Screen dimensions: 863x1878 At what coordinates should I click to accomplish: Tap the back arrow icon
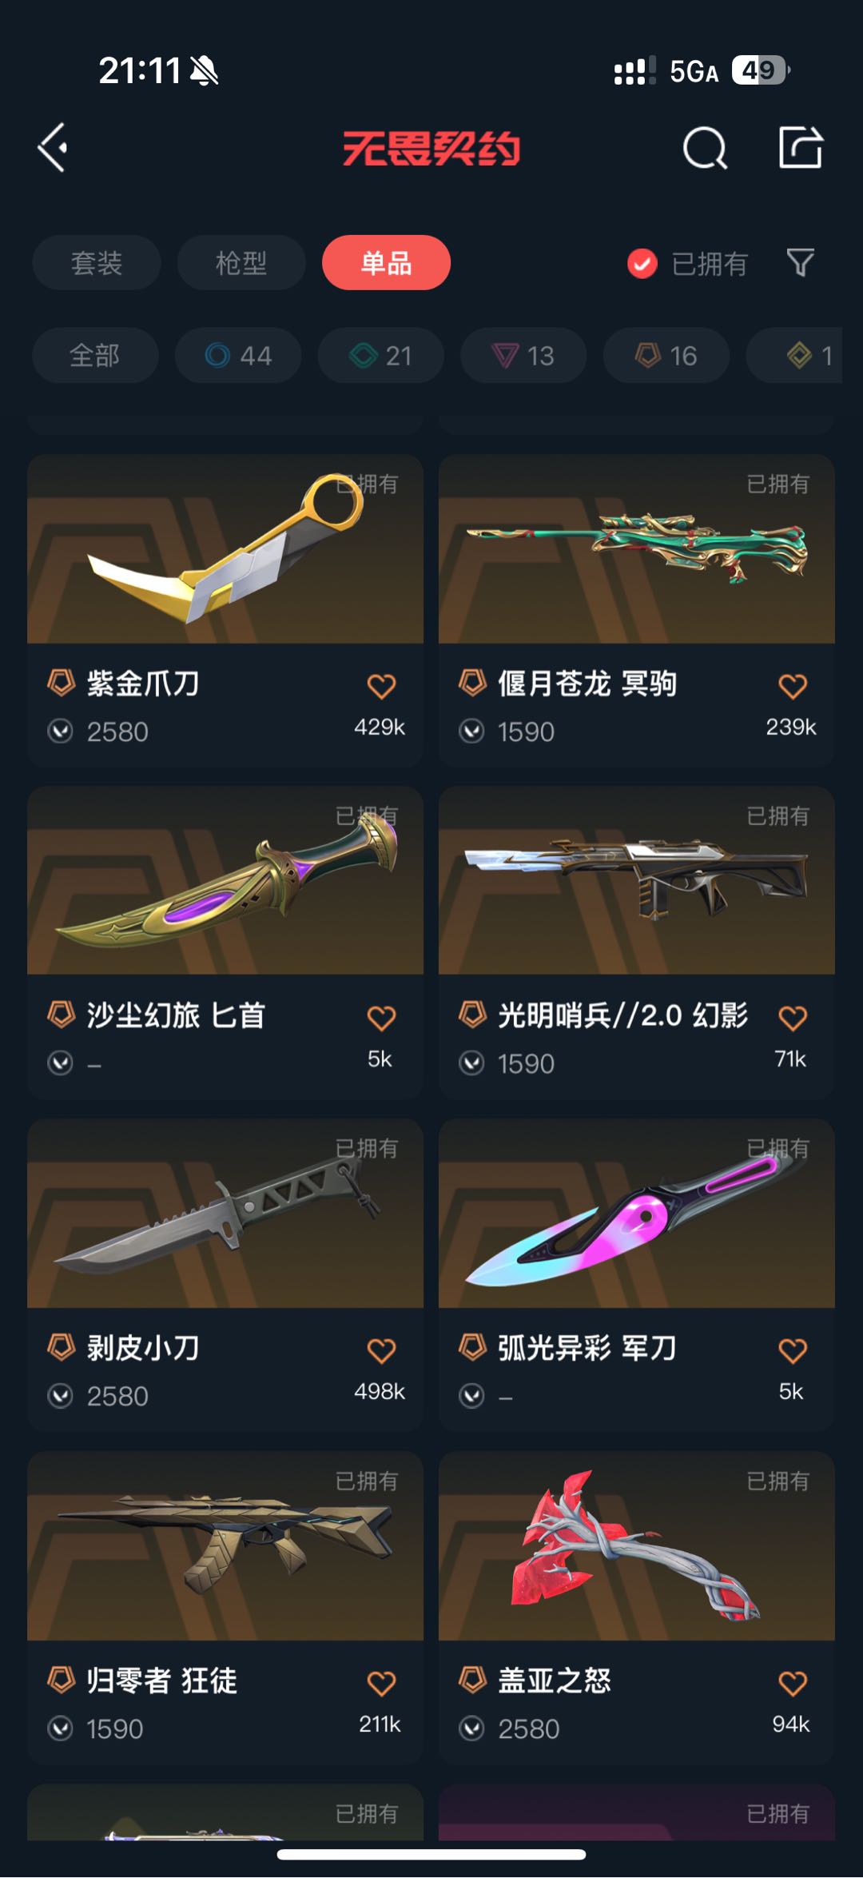tap(53, 148)
